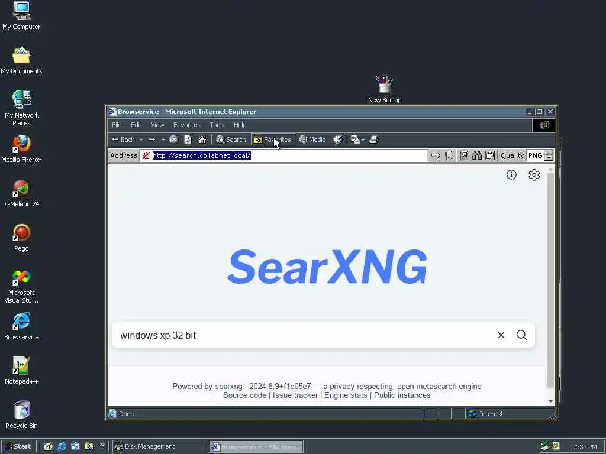
Task: Open the Issue tracker link
Action: tap(295, 395)
